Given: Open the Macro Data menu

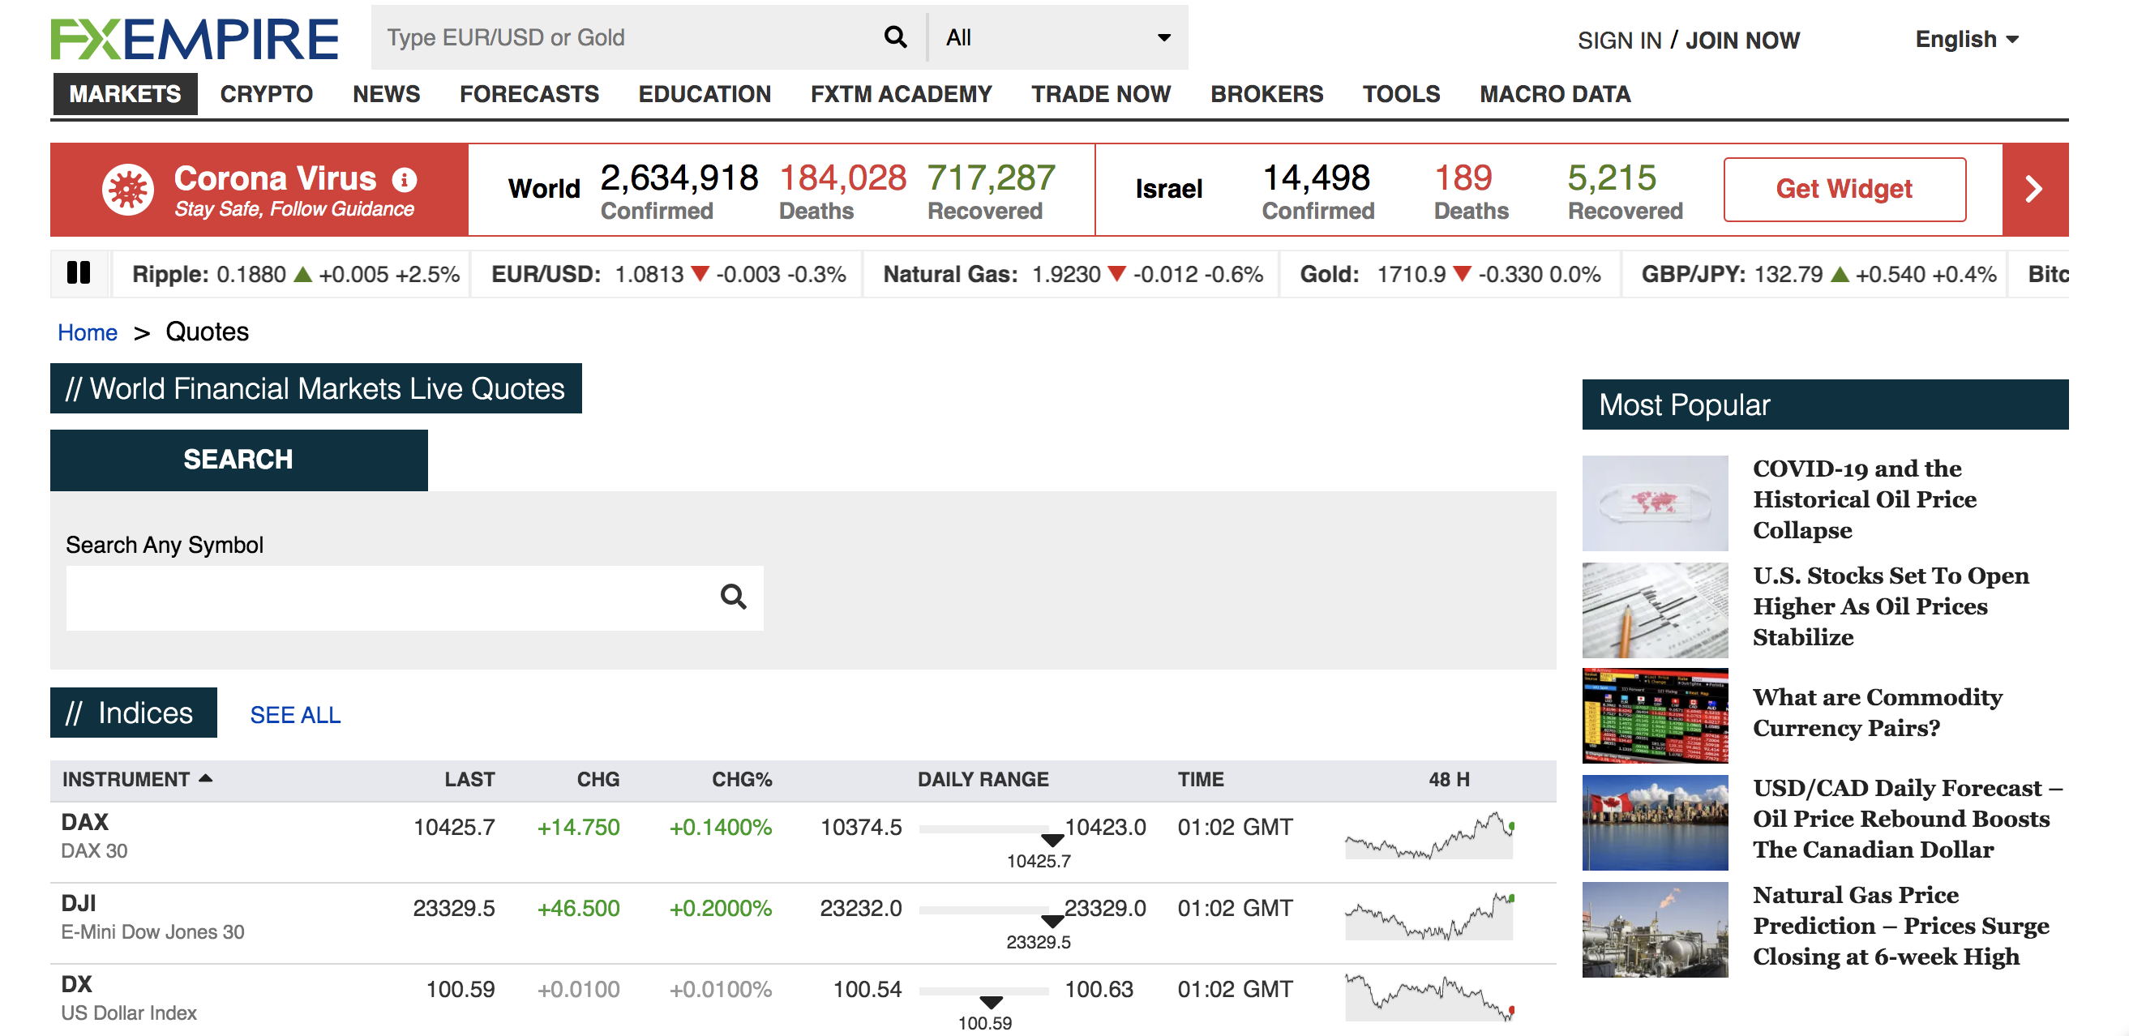Looking at the screenshot, I should [1555, 94].
